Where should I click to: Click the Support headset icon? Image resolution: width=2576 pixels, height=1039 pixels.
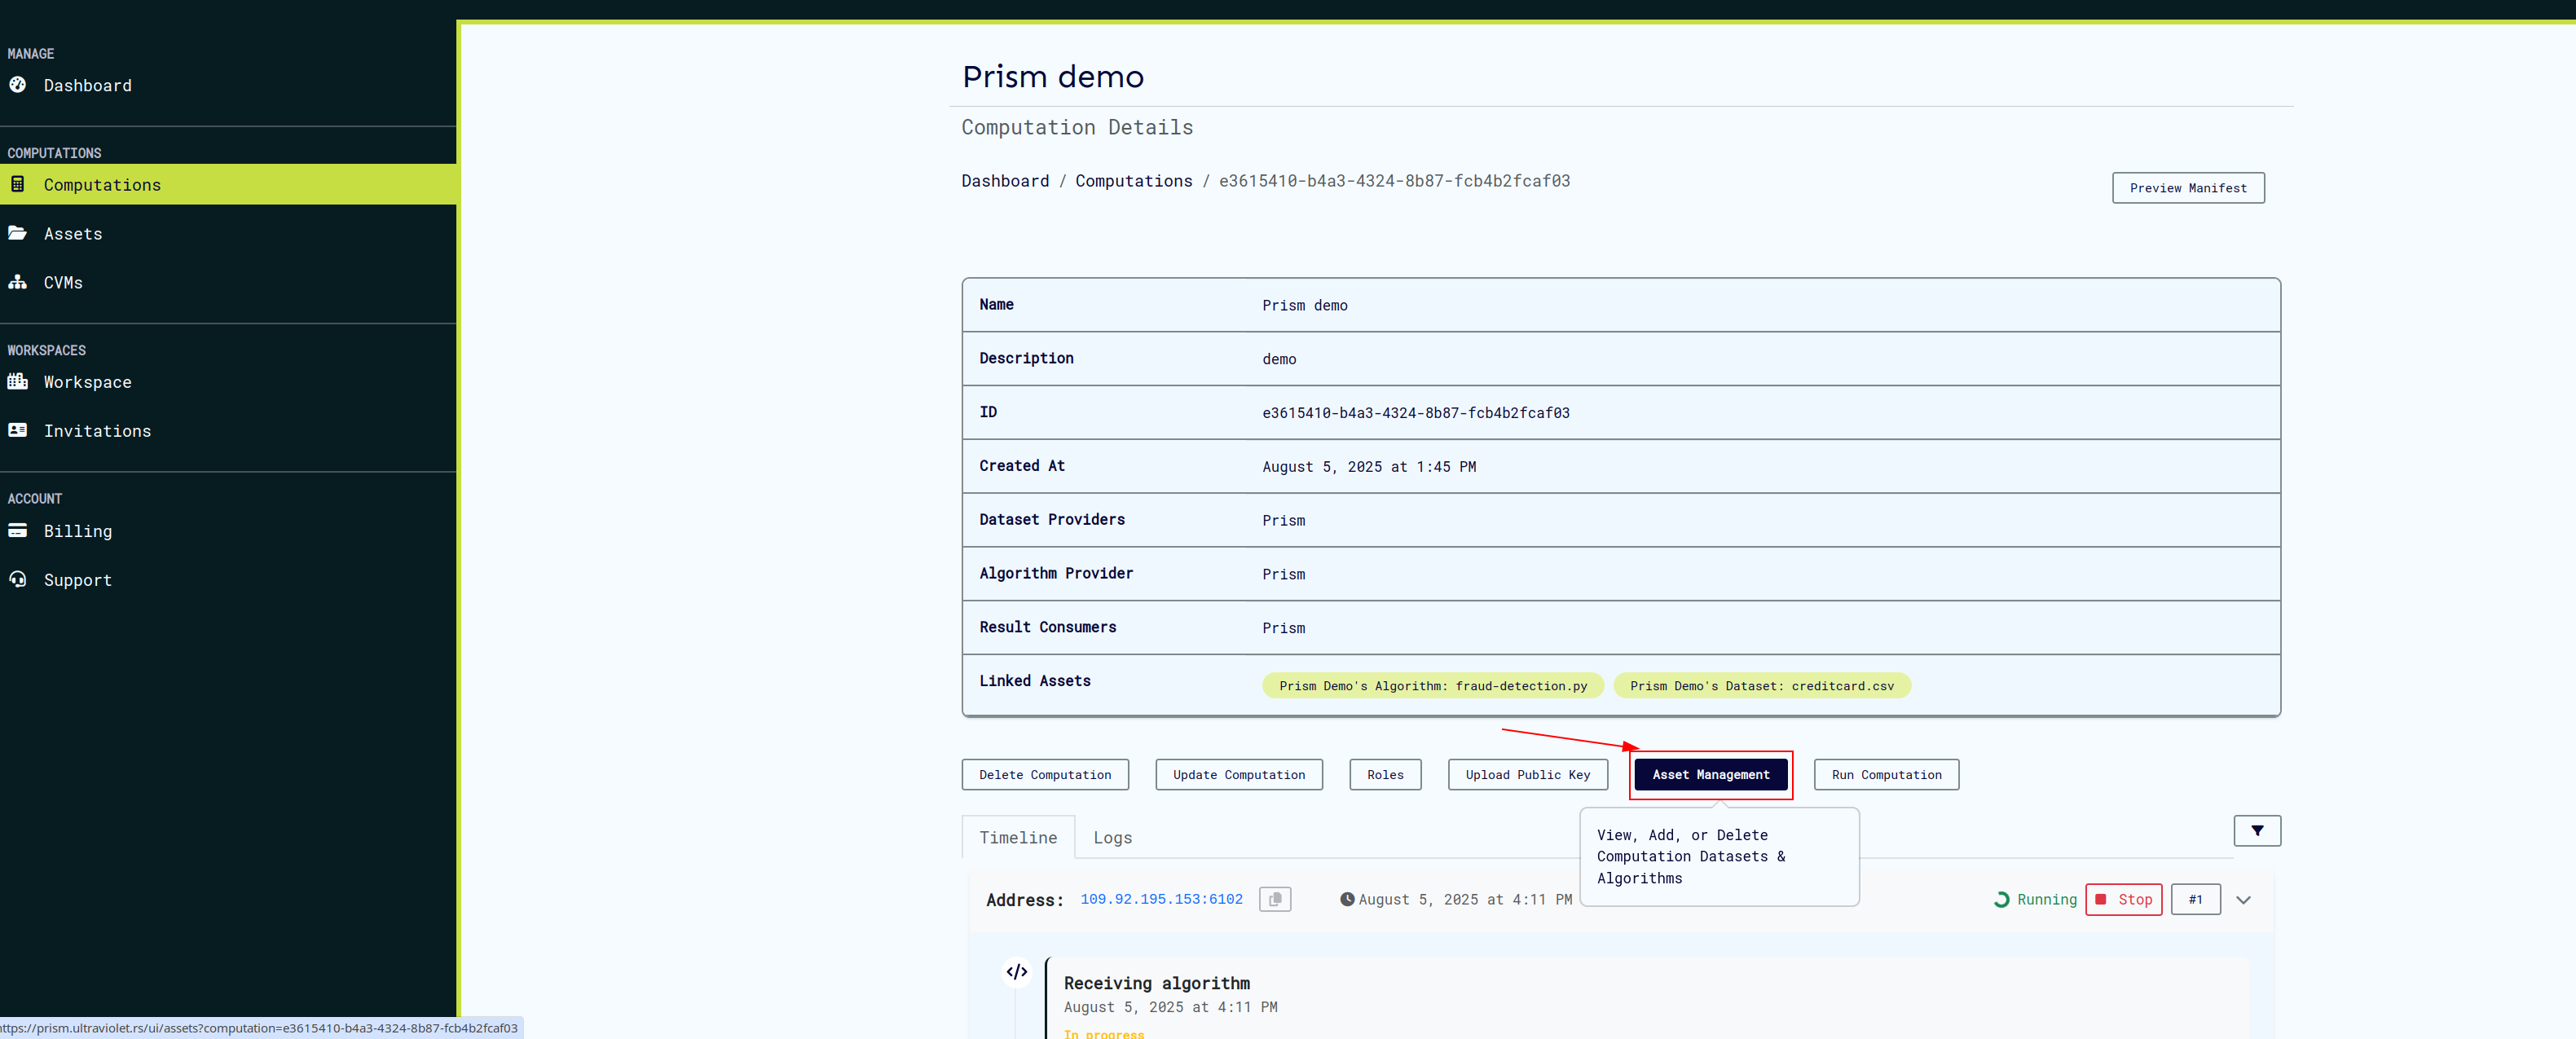coord(18,579)
